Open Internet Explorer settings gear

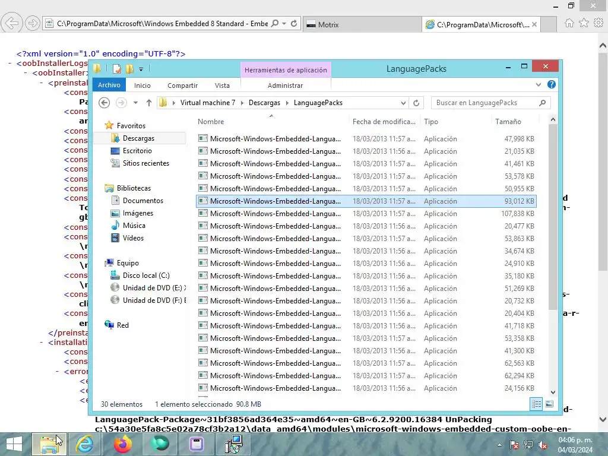(x=598, y=23)
